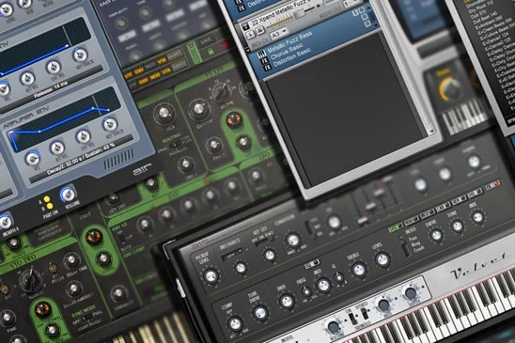
Task: Click the Treble knob on Velvet
Action: pyautogui.click(x=359, y=270)
